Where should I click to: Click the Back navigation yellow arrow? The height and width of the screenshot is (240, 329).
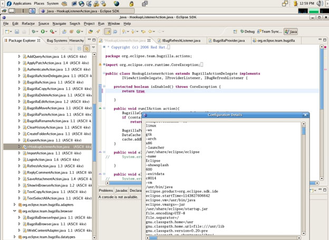click(x=150, y=32)
